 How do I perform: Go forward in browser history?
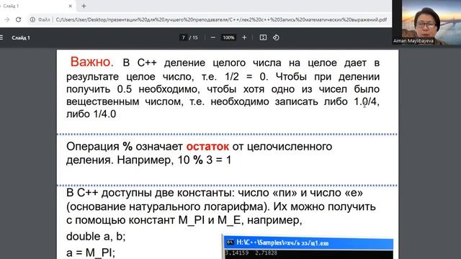tap(7, 19)
